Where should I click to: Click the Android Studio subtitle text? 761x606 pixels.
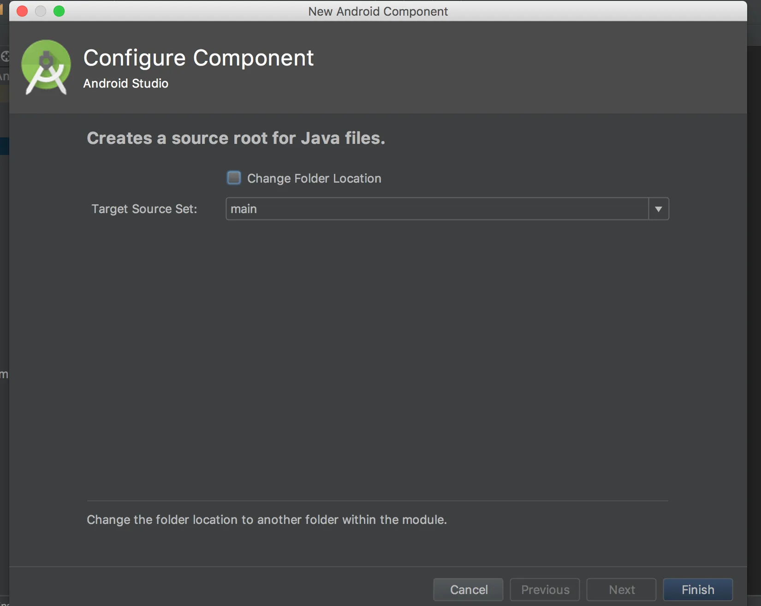(125, 83)
